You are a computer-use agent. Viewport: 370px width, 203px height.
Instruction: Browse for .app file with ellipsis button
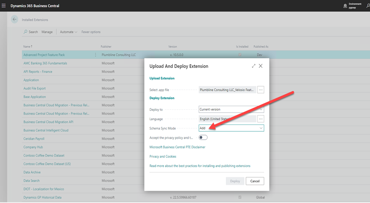click(x=260, y=90)
